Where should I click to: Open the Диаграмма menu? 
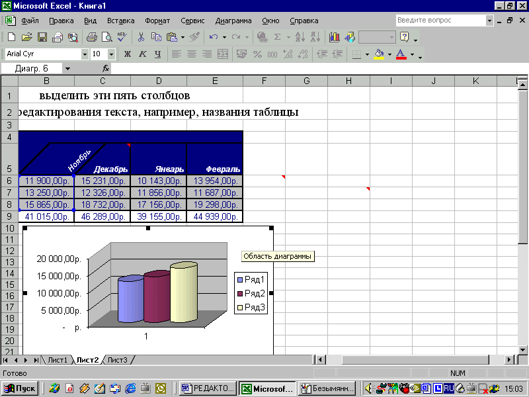(x=233, y=21)
